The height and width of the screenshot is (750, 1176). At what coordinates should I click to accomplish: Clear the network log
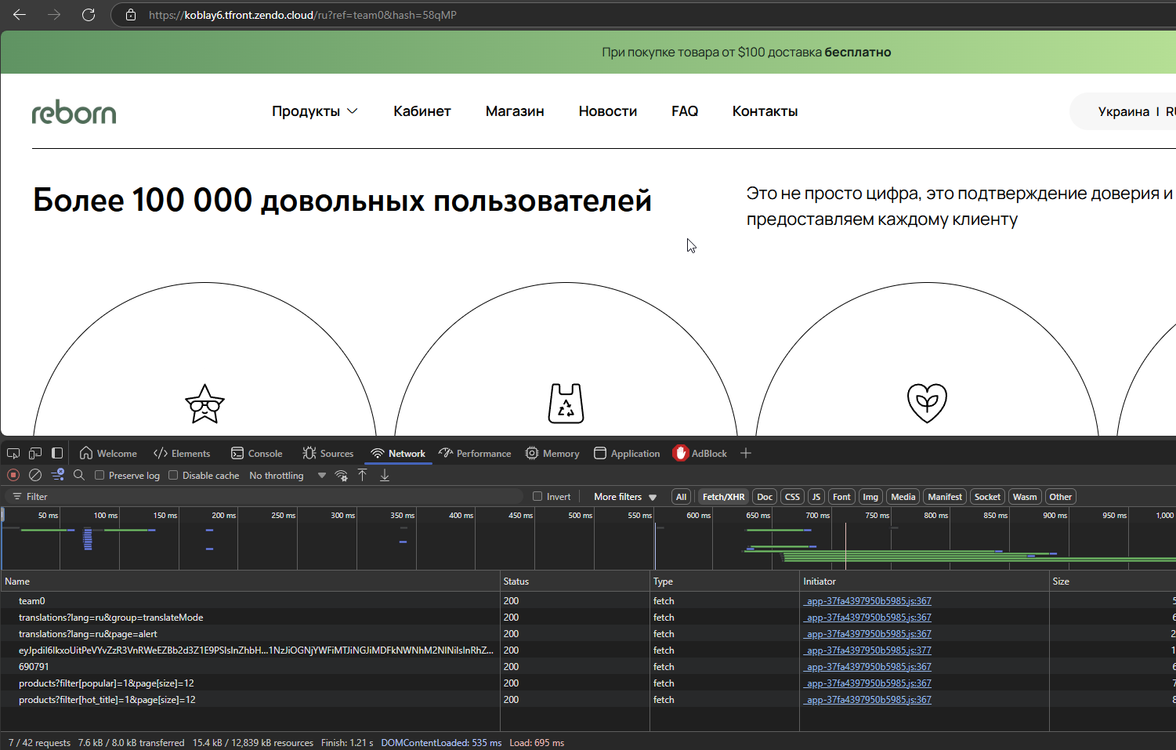(35, 475)
